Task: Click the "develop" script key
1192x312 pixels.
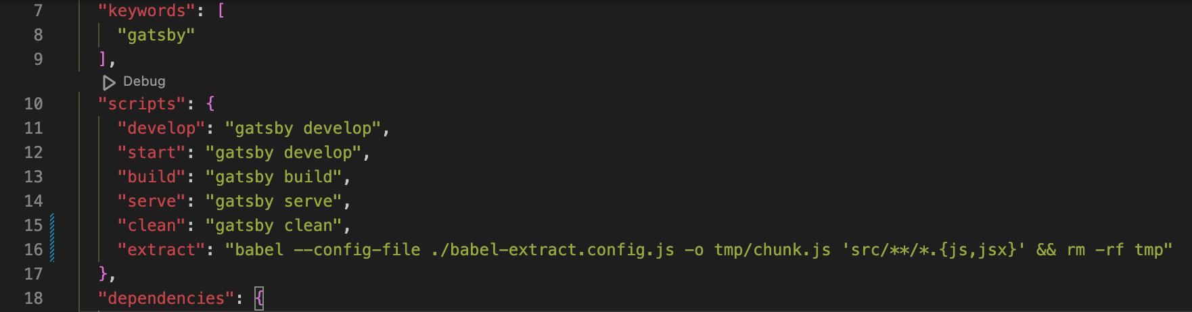Action: point(161,128)
